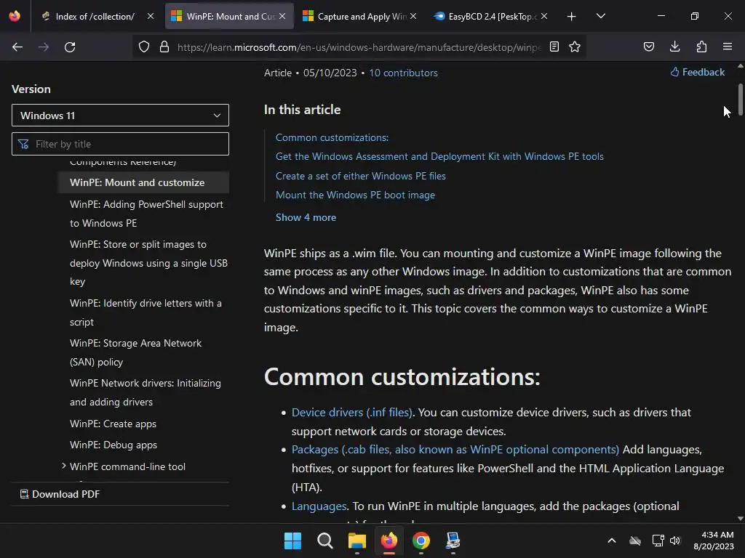Open WinPE Network drivers article
The width and height of the screenshot is (745, 558).
(x=146, y=392)
